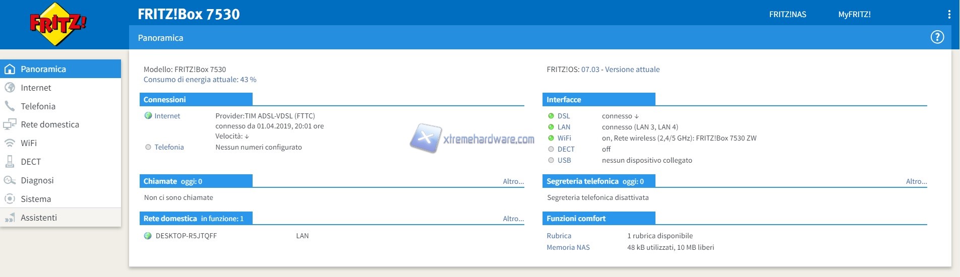Open the three-dot options menu
Viewport: 960px width, 277px height.
(949, 15)
